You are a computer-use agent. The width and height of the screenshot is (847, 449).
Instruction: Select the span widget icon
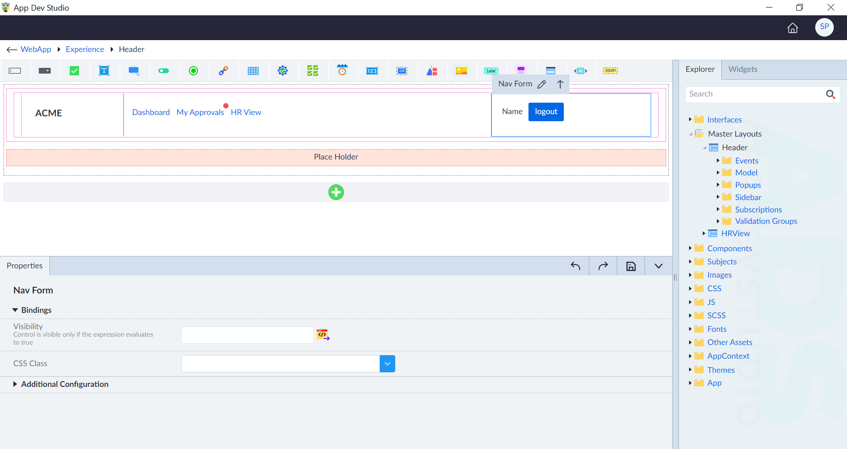pos(611,71)
